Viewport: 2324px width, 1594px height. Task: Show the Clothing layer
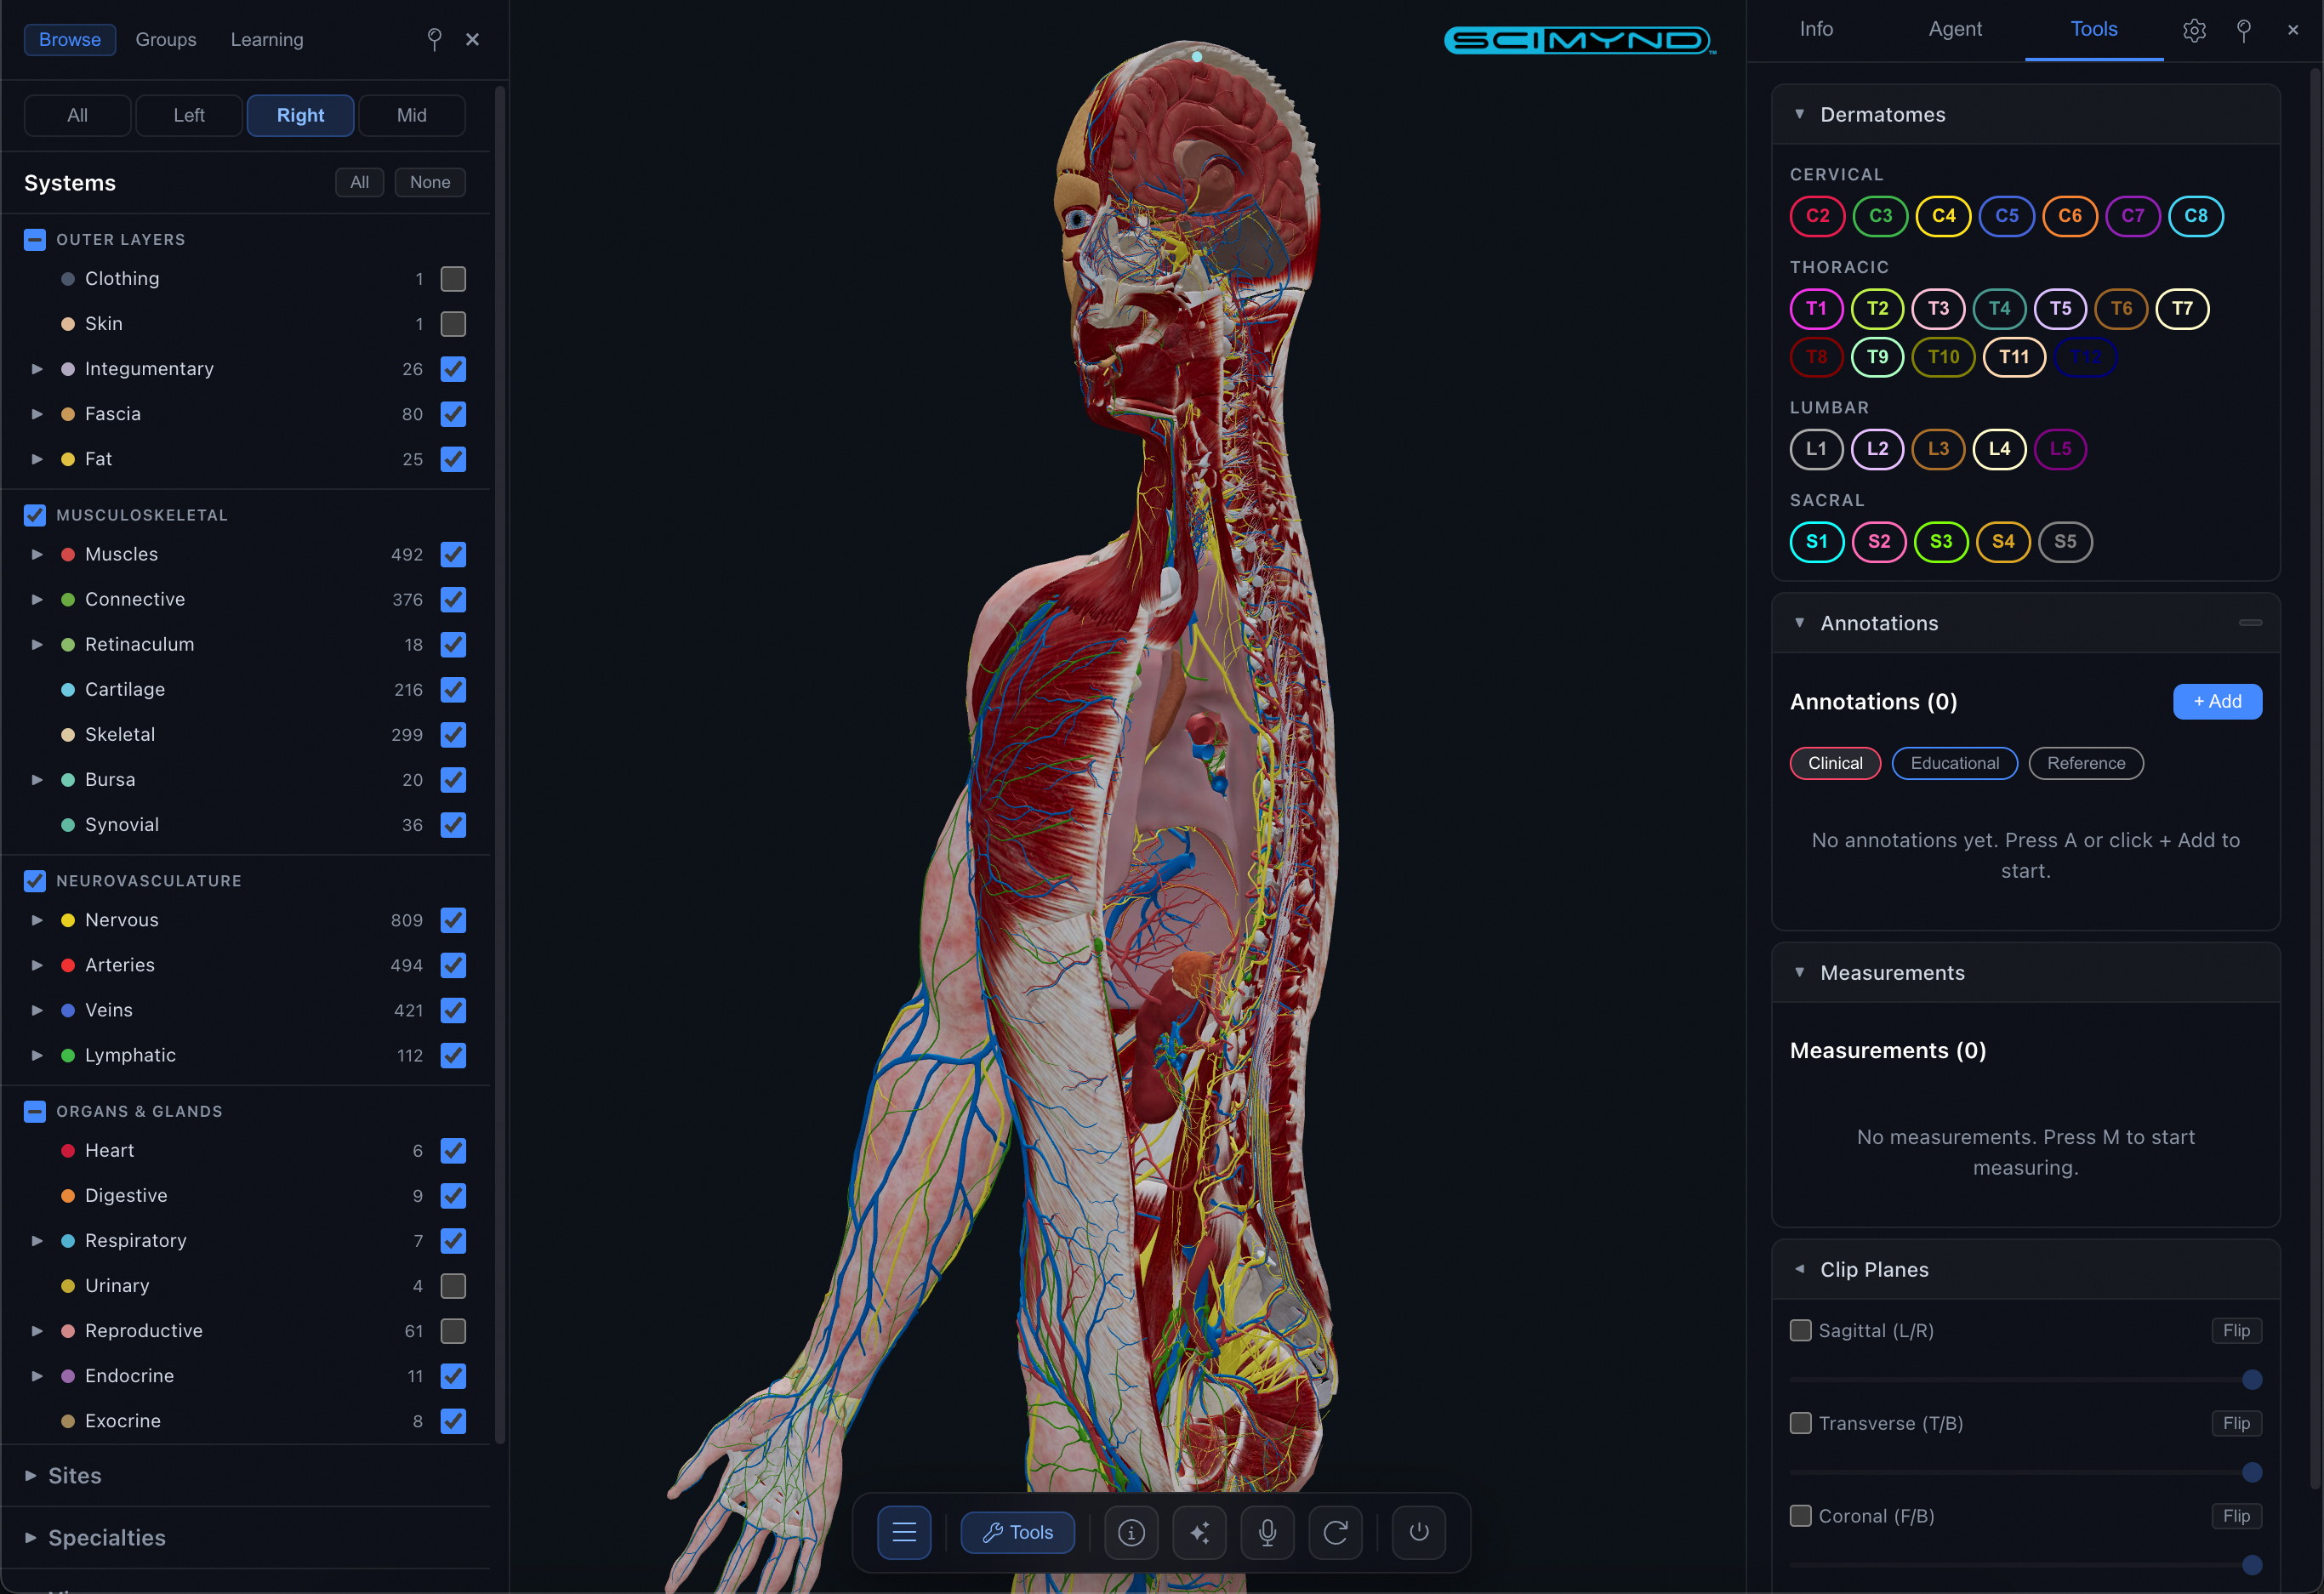pos(454,279)
